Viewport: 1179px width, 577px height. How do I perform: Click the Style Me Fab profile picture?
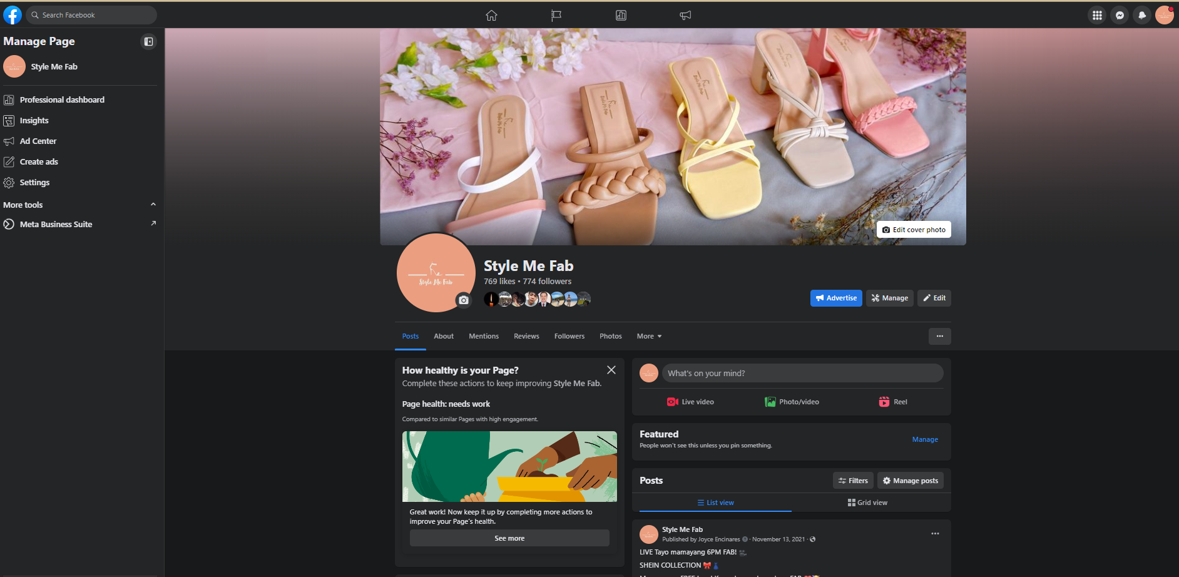coord(436,272)
